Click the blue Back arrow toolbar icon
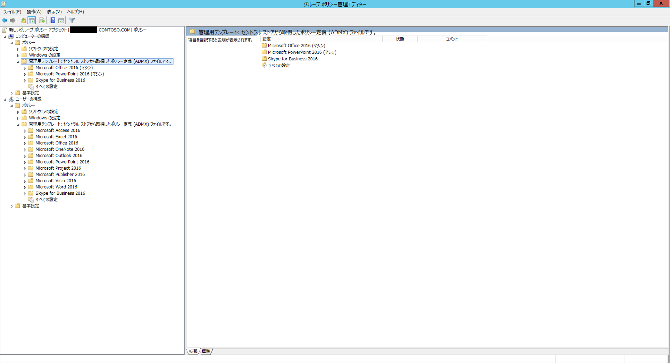This screenshot has height=363, width=670. tap(5, 21)
